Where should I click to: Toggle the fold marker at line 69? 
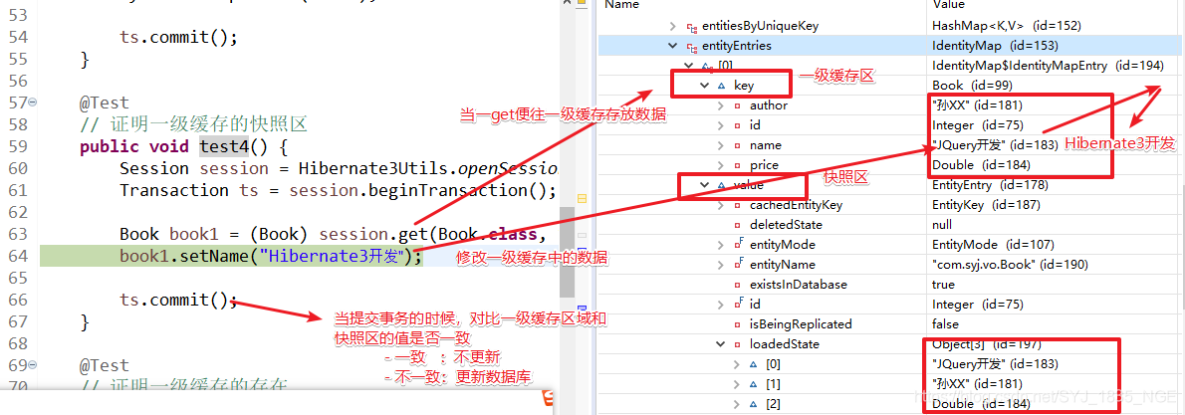coord(33,365)
